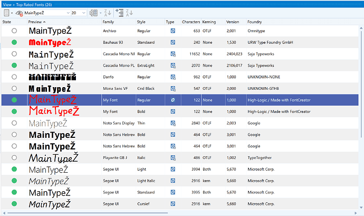Click the second Z-A sort icon

(129, 13)
